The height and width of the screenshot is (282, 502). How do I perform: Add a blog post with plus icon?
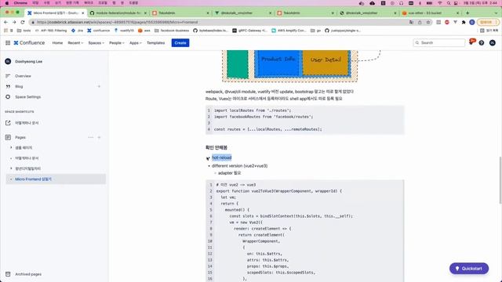click(x=99, y=86)
